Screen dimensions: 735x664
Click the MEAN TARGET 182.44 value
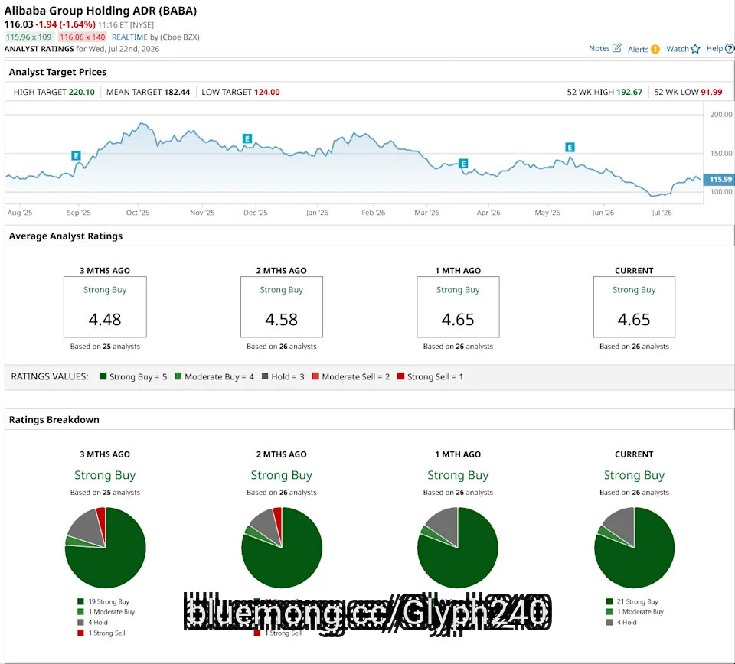tap(177, 92)
